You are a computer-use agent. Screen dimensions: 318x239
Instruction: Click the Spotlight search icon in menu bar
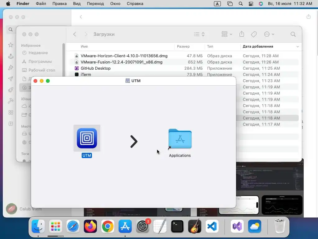(x=241, y=4)
